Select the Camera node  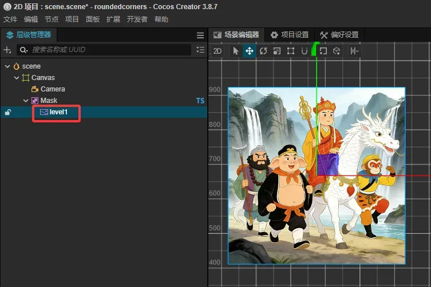[x=53, y=89]
